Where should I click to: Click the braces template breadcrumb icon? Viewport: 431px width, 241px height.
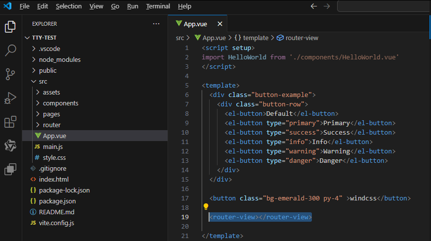pyautogui.click(x=237, y=38)
